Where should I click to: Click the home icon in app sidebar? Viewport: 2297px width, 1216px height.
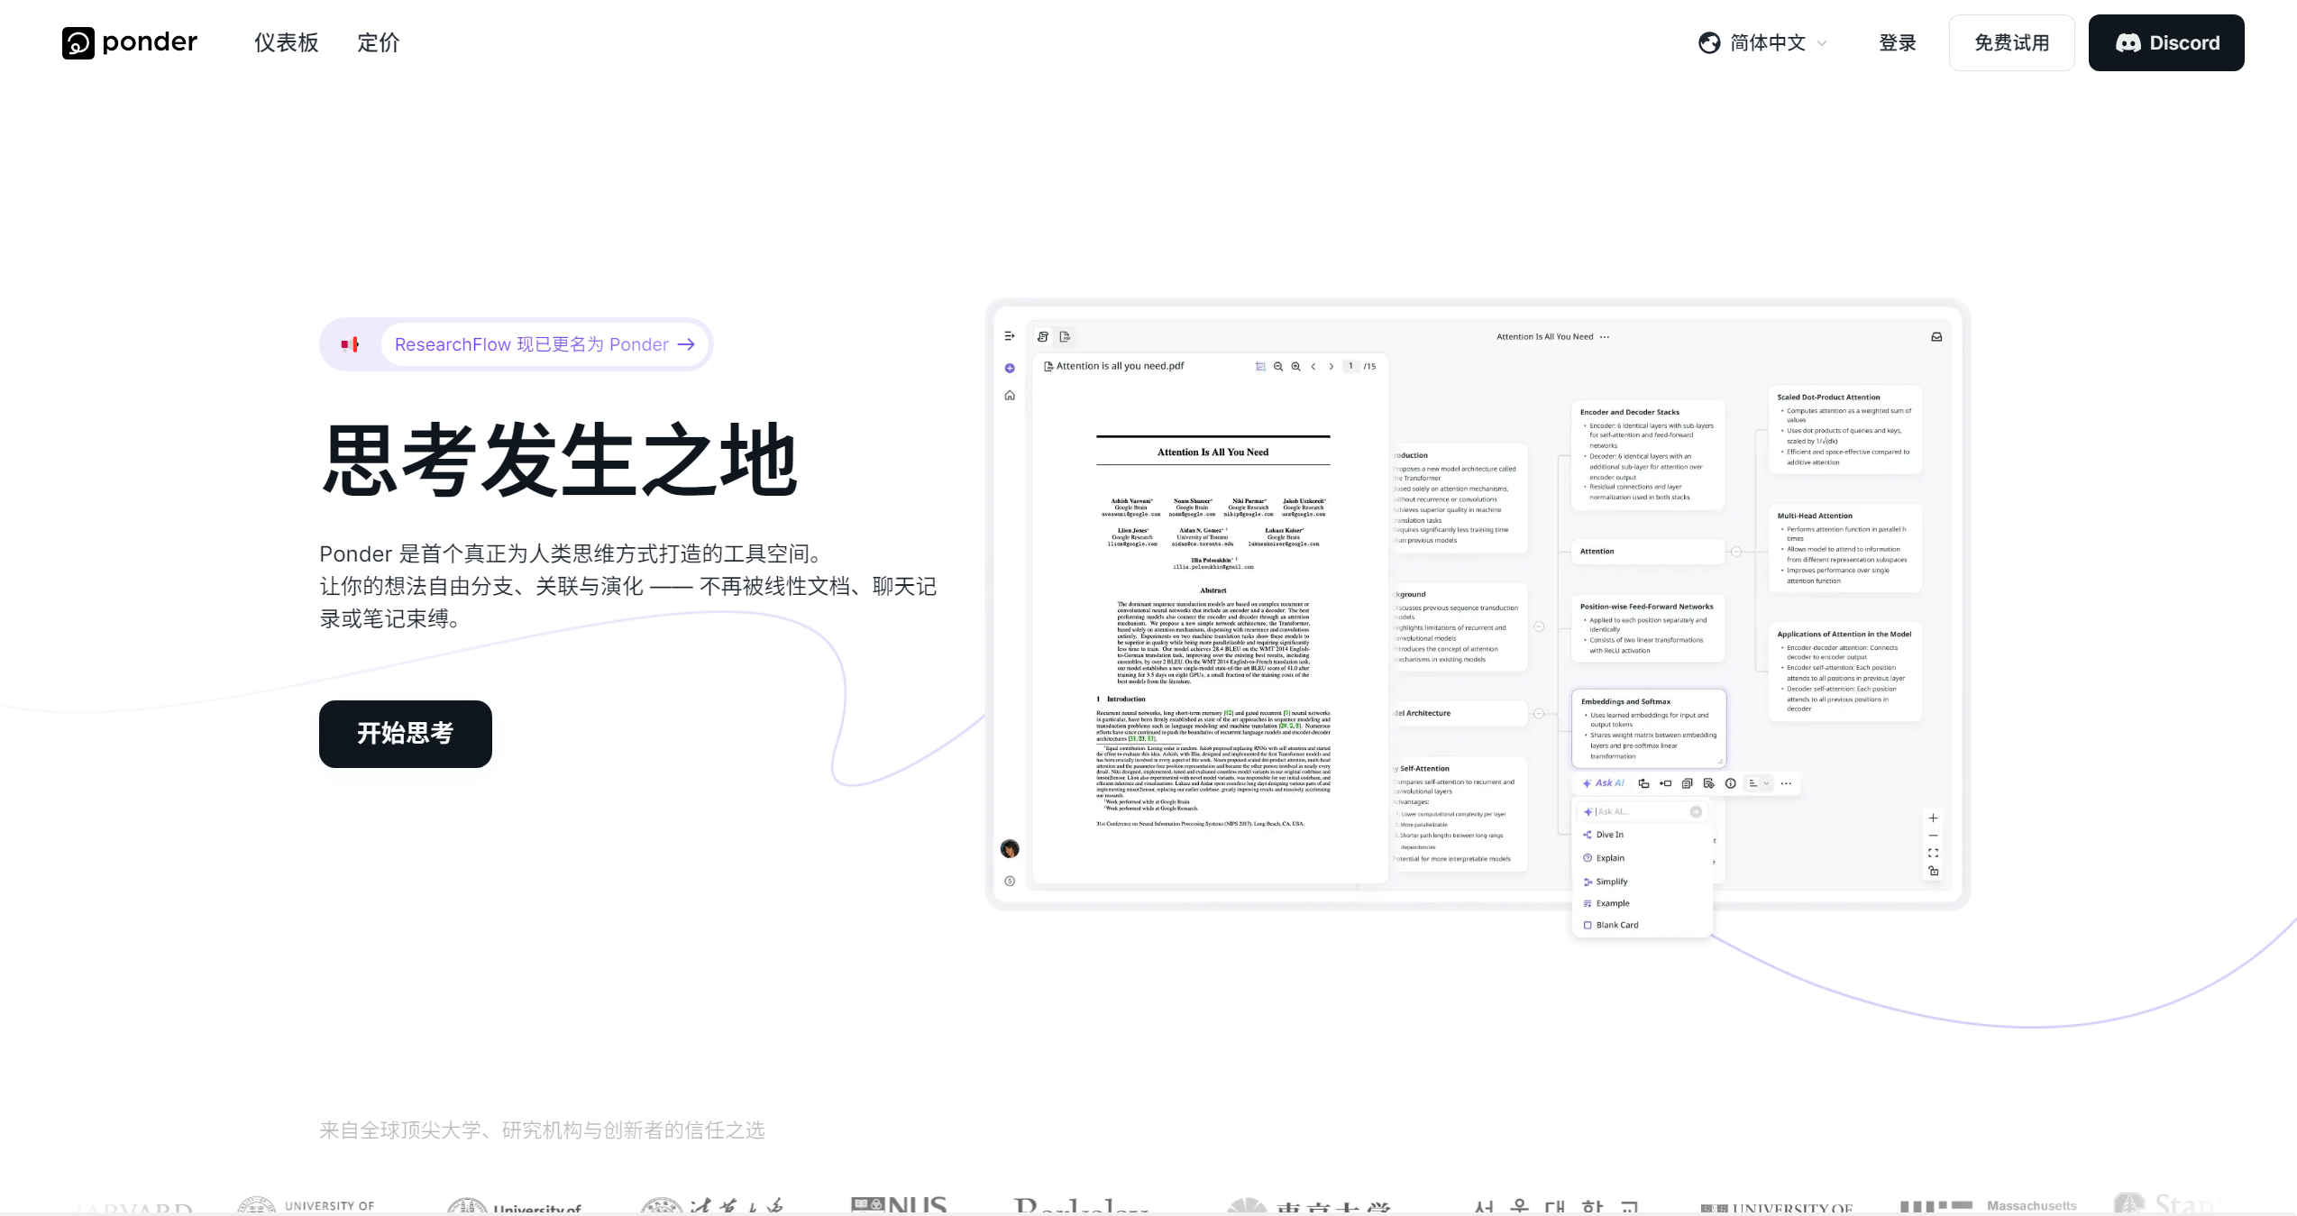click(1010, 396)
